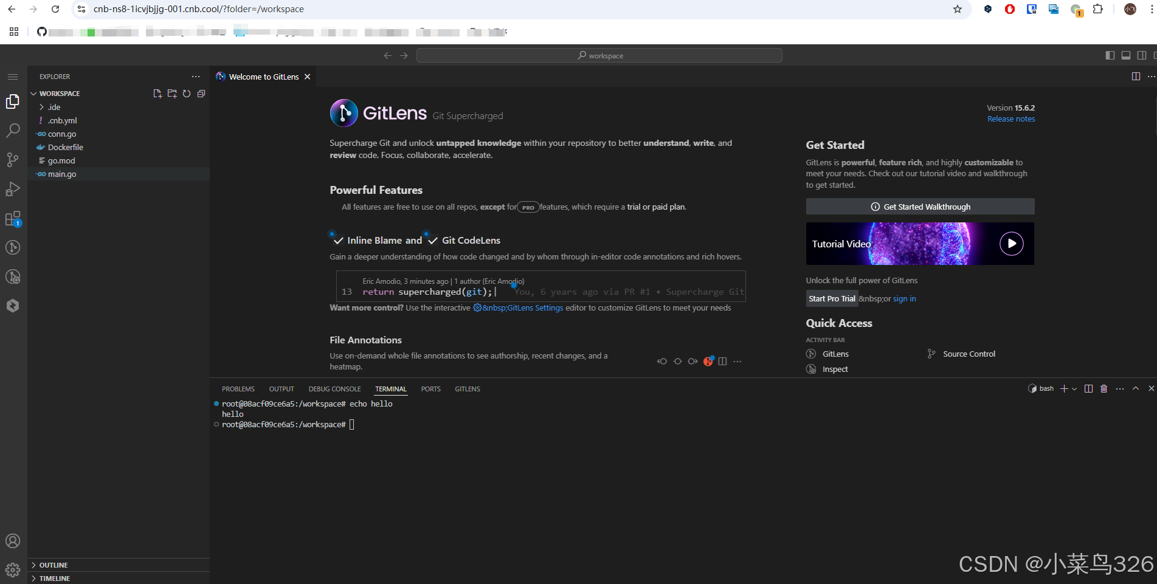Switch to the DEBUG CONSOLE panel tab

pyautogui.click(x=334, y=389)
